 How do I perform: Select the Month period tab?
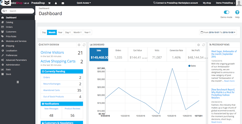52,33
